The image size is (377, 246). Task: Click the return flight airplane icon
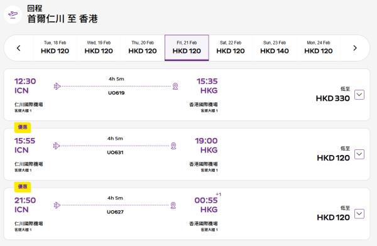click(x=13, y=14)
